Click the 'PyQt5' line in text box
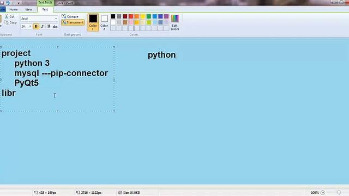This screenshot has width=349, height=196. coord(27,83)
